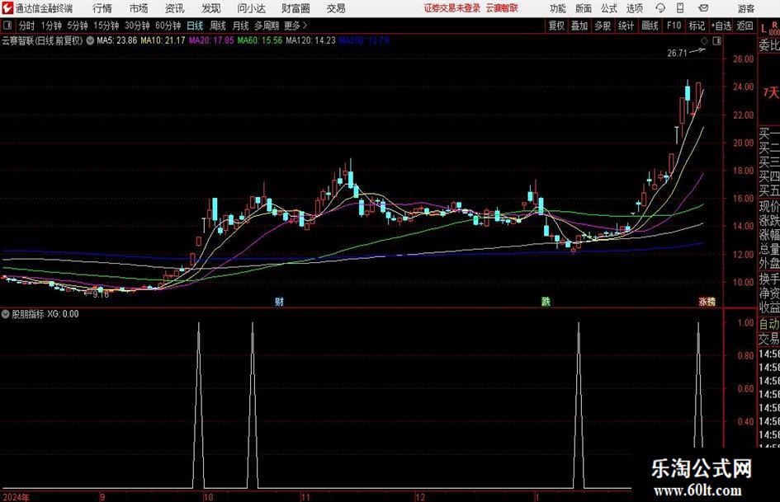Screen dimensions: 780x502
Task: Add stock via +自选 button
Action: (x=721, y=26)
